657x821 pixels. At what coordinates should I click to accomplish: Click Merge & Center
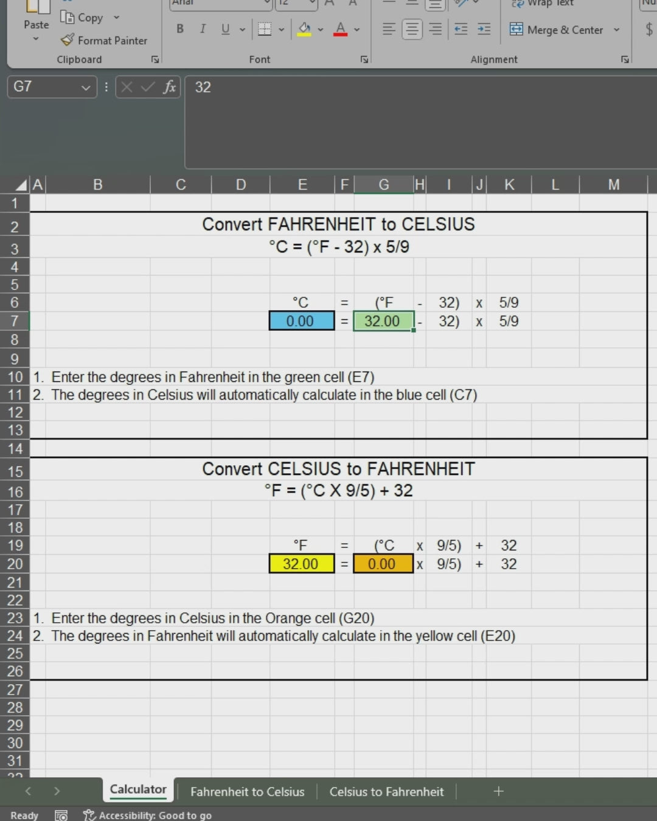click(556, 29)
